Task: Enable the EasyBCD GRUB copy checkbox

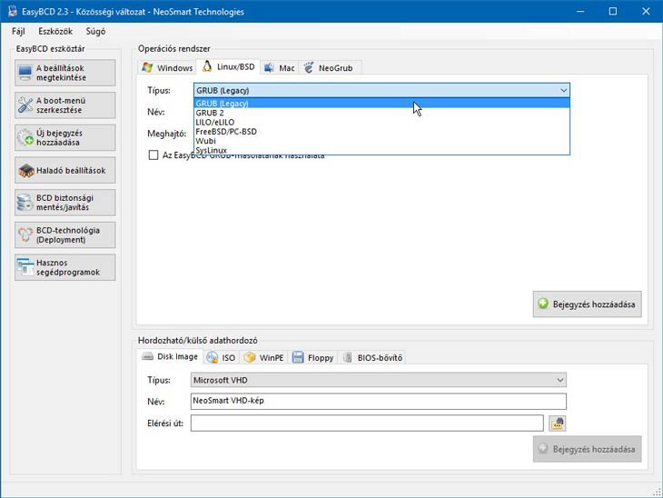Action: click(x=153, y=155)
